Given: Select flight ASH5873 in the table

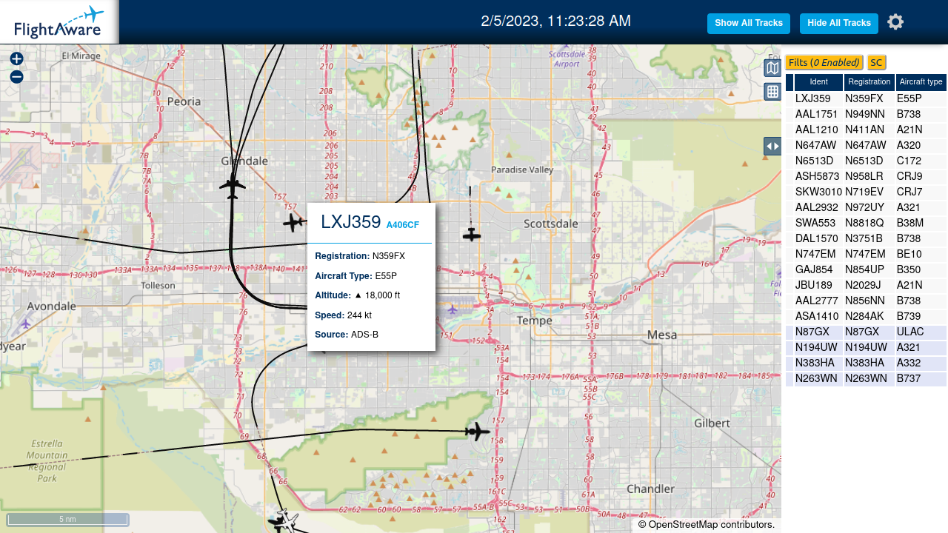Looking at the screenshot, I should coord(818,176).
